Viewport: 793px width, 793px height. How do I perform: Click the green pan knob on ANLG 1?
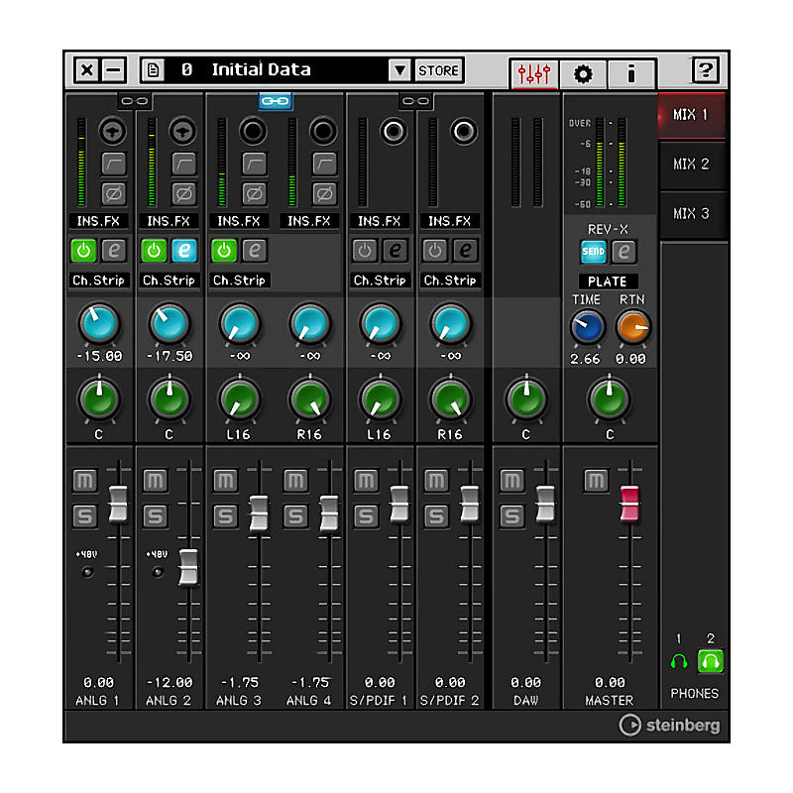pos(99,399)
